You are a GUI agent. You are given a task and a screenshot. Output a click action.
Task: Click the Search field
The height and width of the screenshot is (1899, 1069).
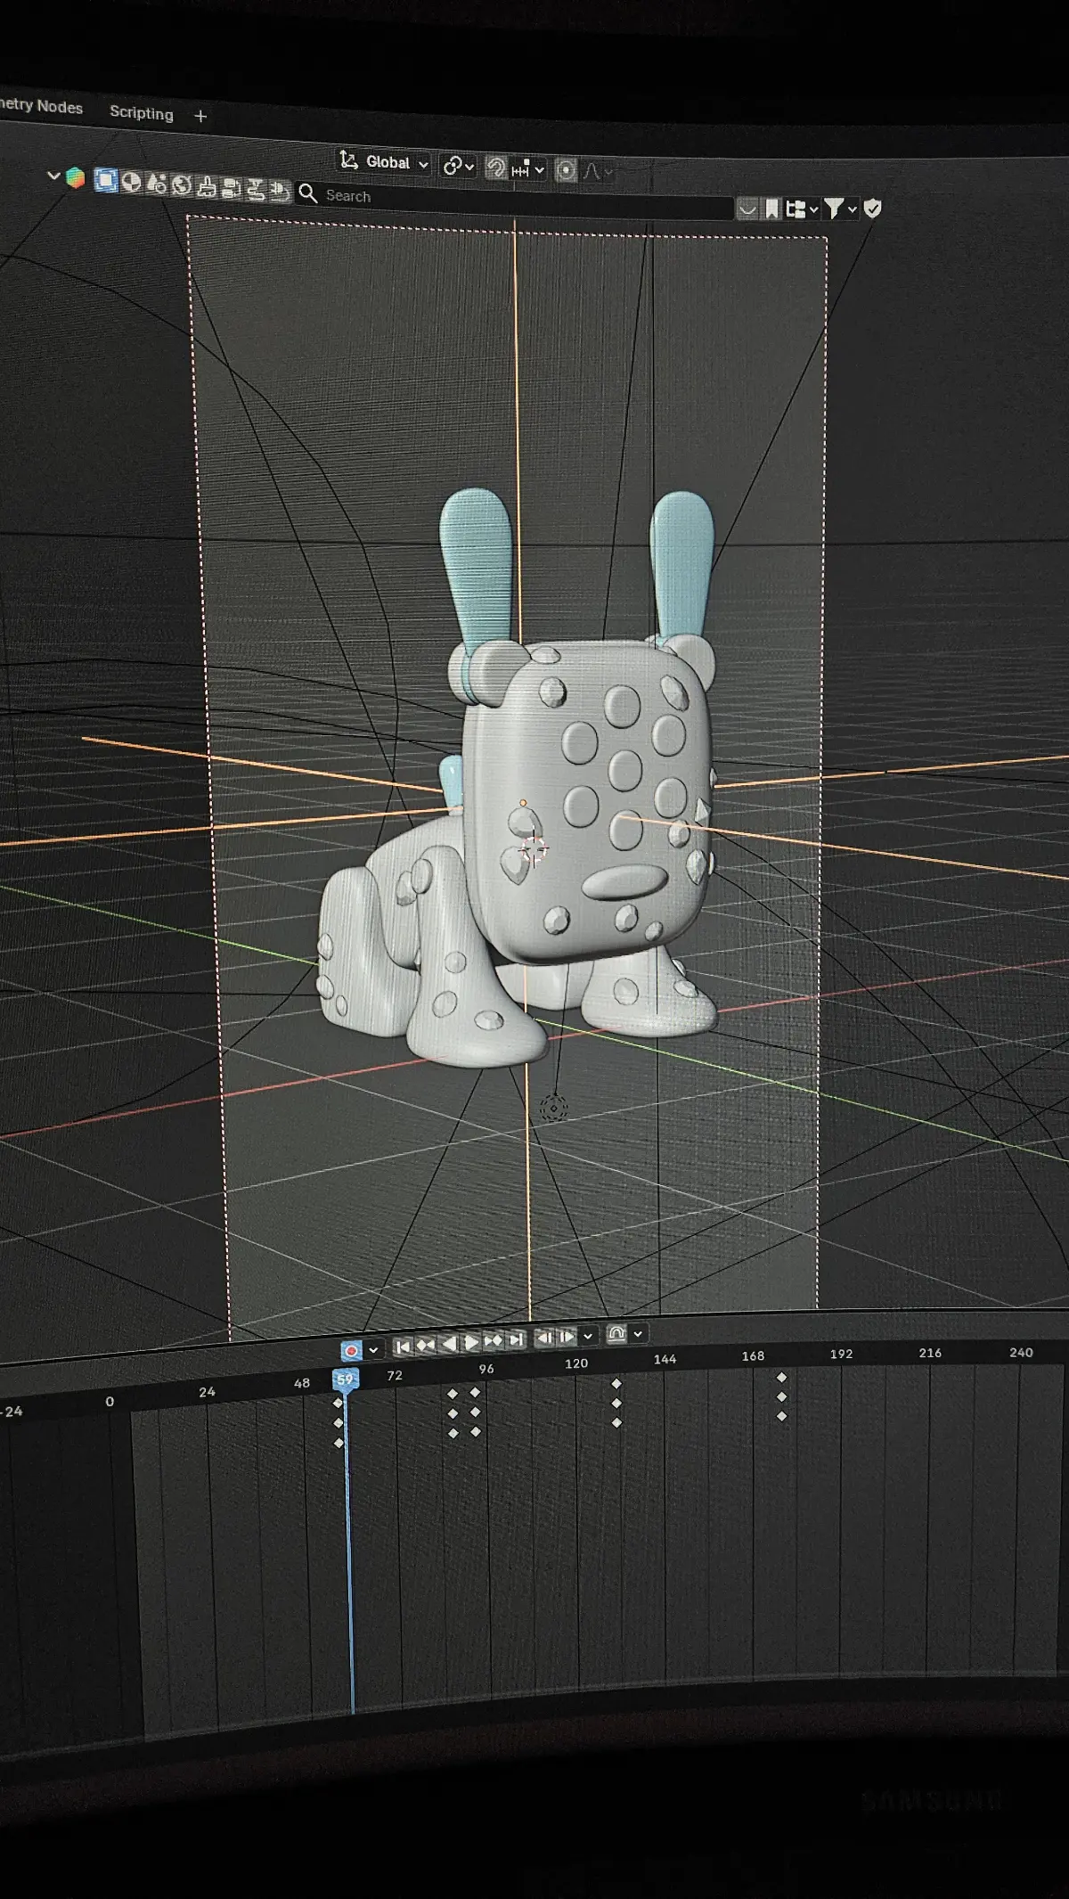[515, 201]
